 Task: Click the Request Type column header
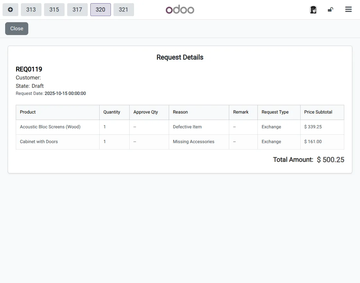point(275,112)
